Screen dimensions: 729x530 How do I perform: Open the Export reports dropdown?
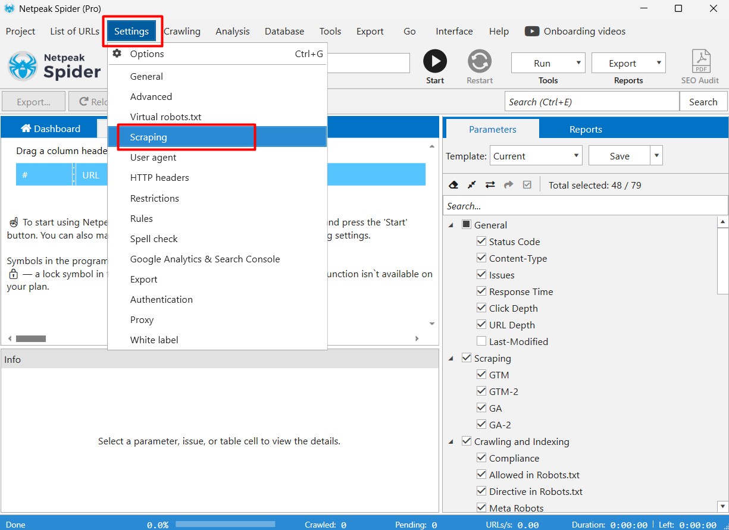tap(628, 63)
